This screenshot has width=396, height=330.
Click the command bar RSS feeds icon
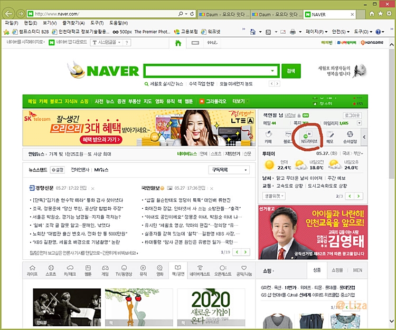(x=268, y=32)
